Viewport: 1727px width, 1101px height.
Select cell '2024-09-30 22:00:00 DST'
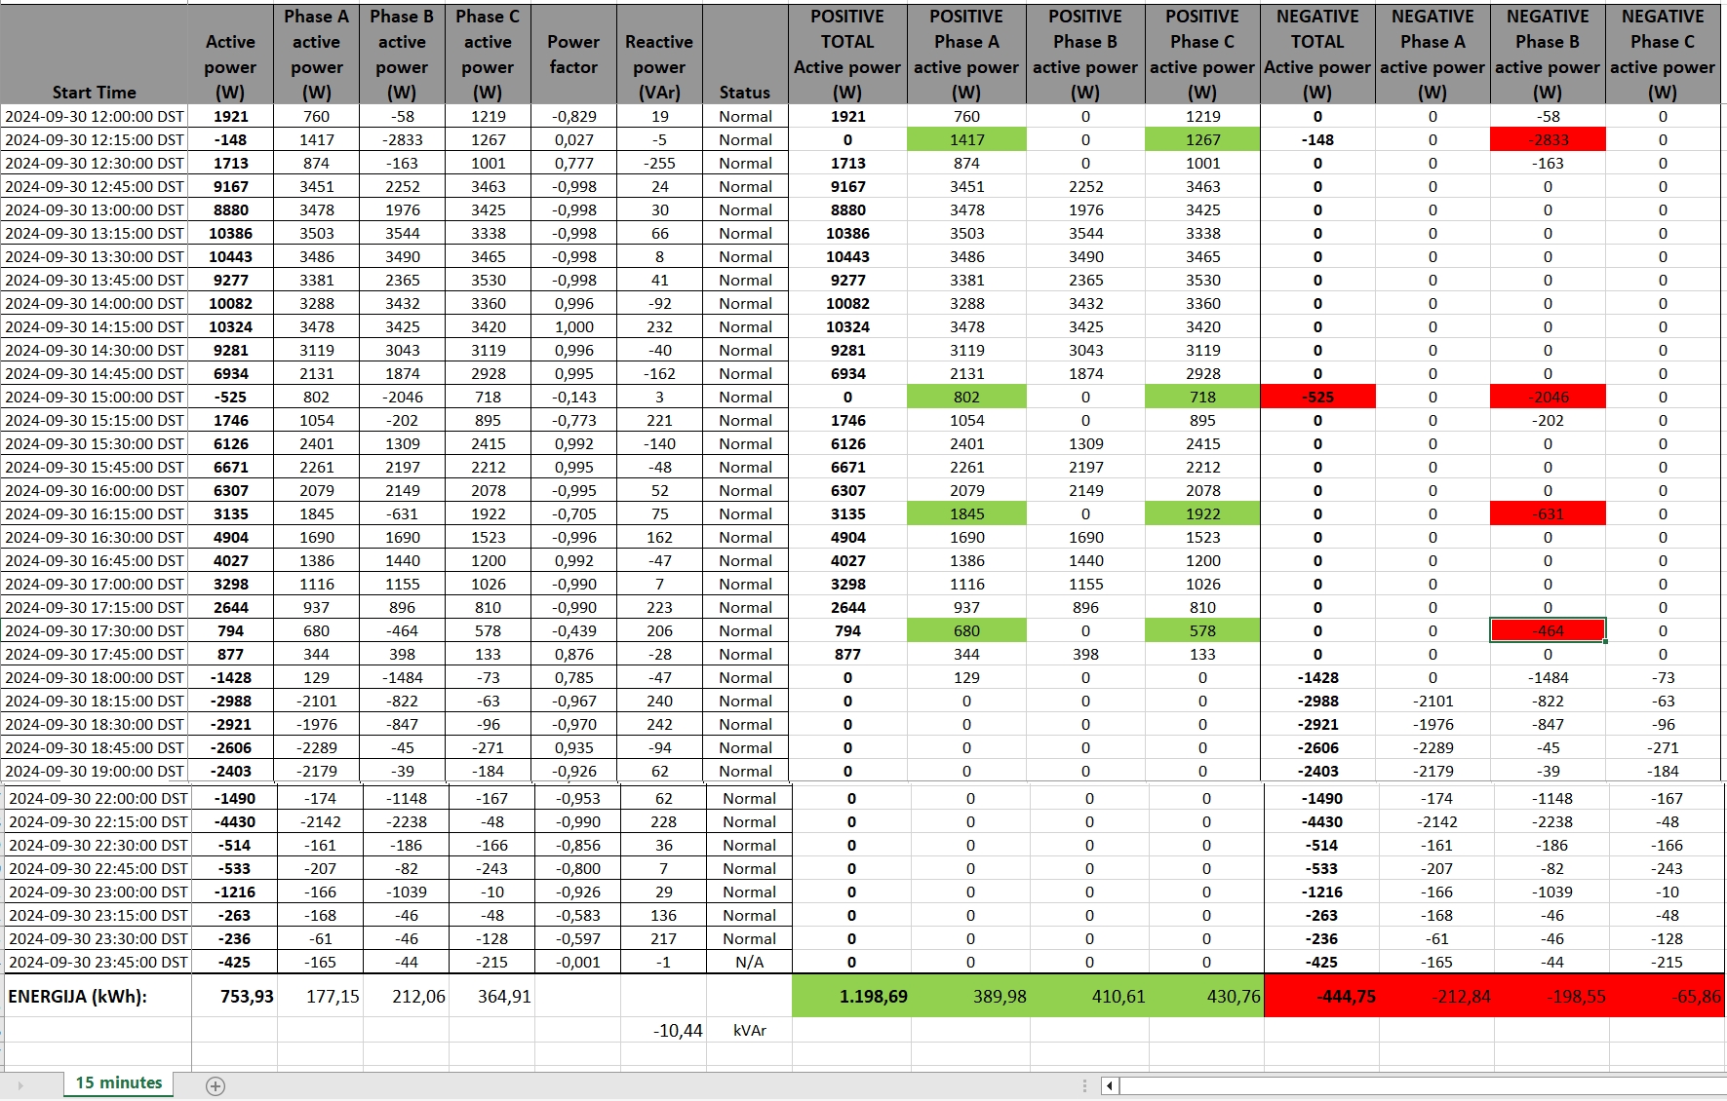(x=98, y=798)
